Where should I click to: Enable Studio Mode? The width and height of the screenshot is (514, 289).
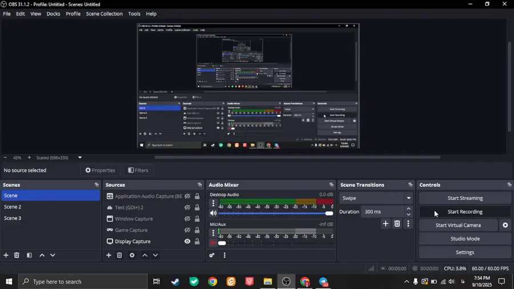click(465, 239)
